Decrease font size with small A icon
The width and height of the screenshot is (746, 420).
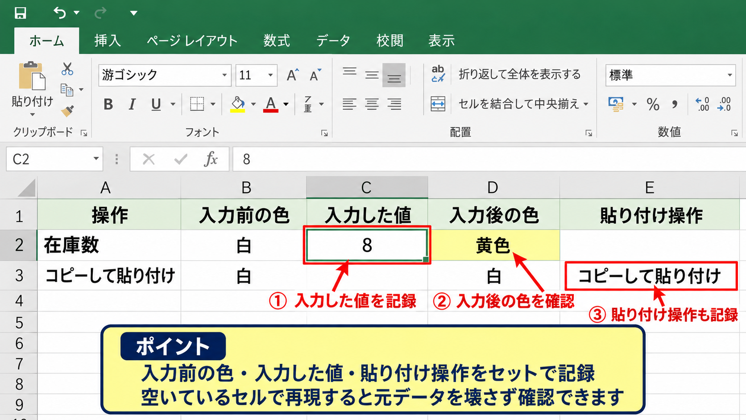(315, 75)
